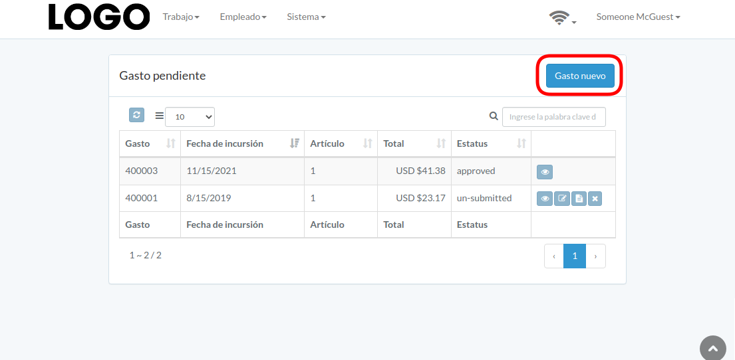
Task: Click the USD $41.38 total cell
Action: coord(414,171)
